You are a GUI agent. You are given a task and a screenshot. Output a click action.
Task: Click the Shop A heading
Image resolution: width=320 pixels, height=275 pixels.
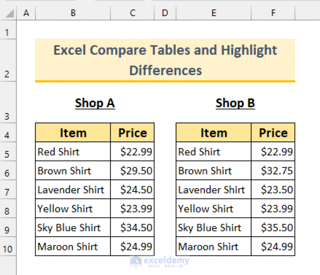(95, 103)
